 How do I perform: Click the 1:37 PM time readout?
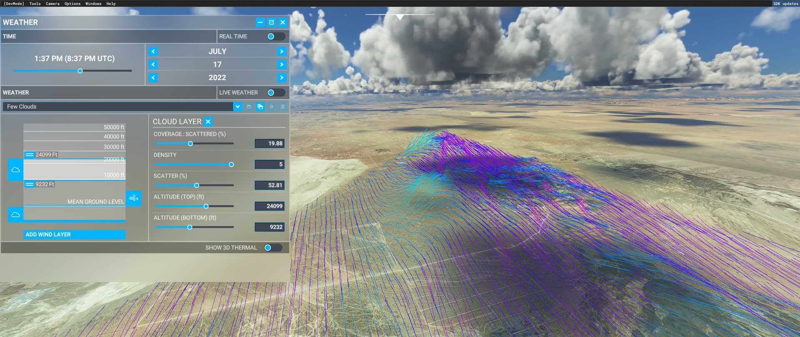(x=74, y=59)
